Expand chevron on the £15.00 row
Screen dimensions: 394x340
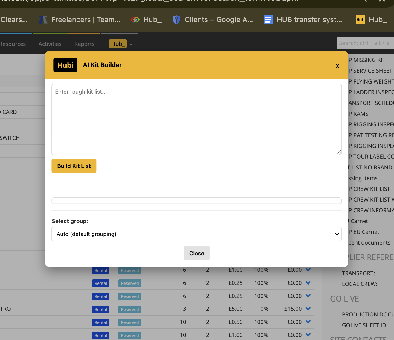[x=308, y=309]
